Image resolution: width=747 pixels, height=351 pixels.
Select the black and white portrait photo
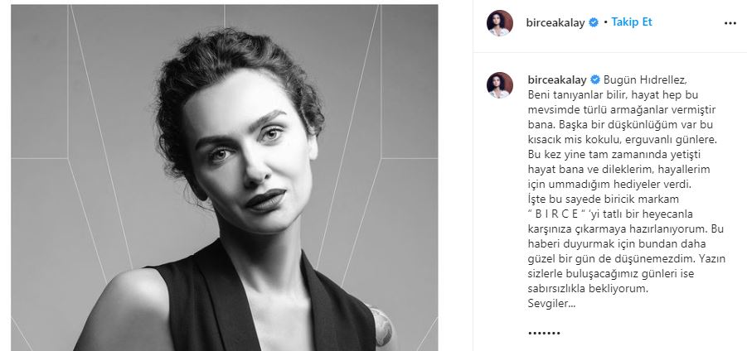point(225,178)
